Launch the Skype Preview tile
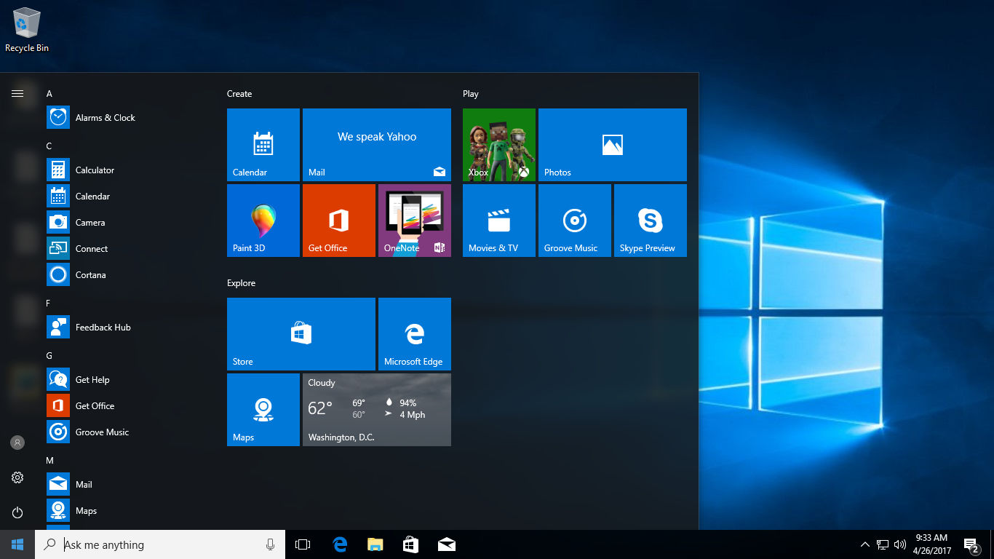This screenshot has width=994, height=559. pos(651,221)
